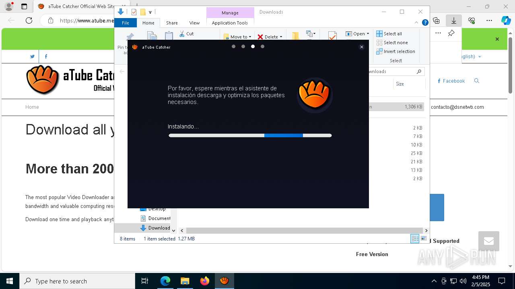Click Select all in Explorer ribbon
This screenshot has height=289, width=515.
click(x=389, y=34)
